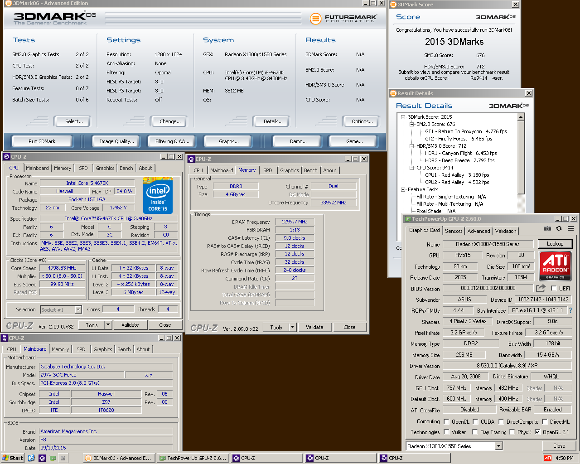Viewport: 580px width, 464px height.
Task: Toggle the DirectML checkbox
Action: pos(545,421)
